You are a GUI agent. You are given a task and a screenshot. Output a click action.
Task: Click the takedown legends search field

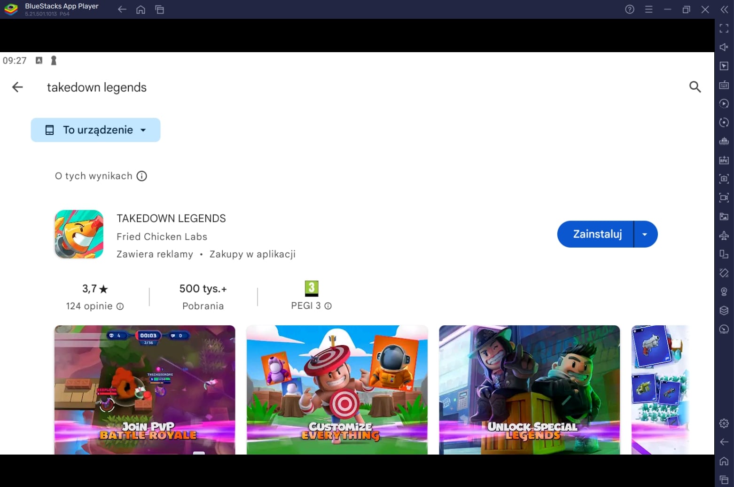coord(97,87)
